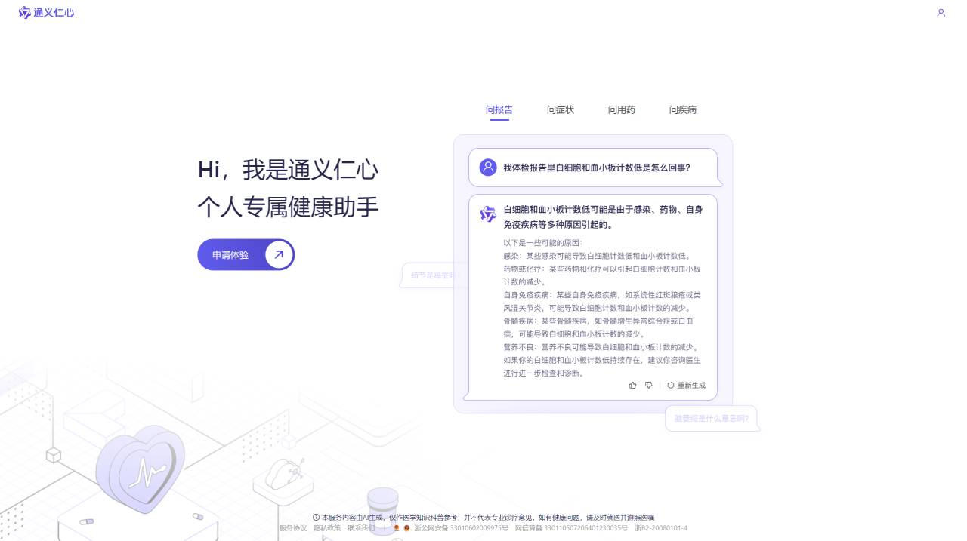Click the arrow icon inside 申请体验 button
Viewport: 967px width, 541px height.
(278, 254)
